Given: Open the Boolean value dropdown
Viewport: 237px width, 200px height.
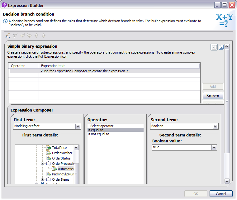Looking at the screenshot, I should tap(214, 148).
